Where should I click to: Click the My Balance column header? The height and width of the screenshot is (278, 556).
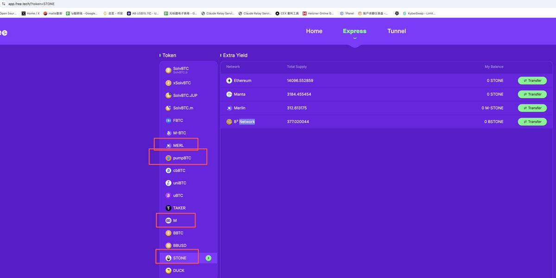(x=494, y=67)
